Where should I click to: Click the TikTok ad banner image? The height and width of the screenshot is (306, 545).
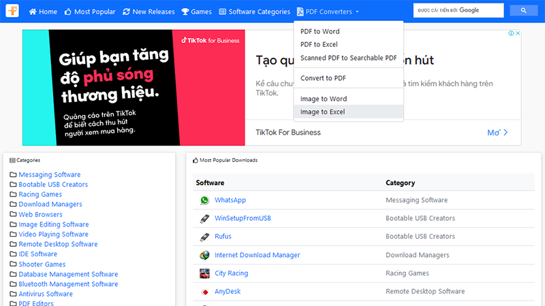click(134, 88)
